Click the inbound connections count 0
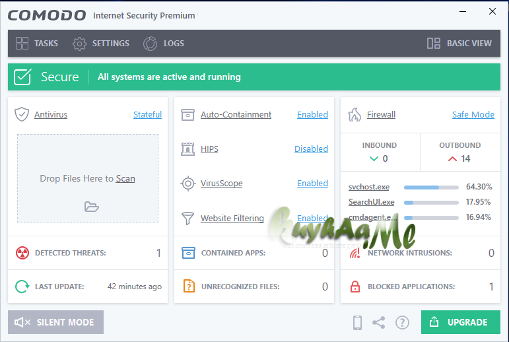This screenshot has width=509, height=342. [x=385, y=159]
